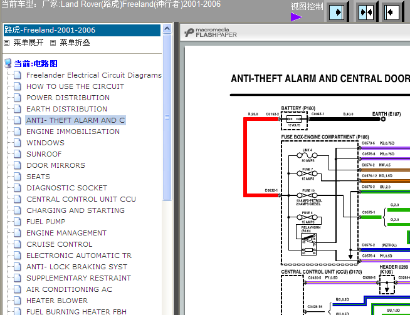Click the right-arrow view control button
The height and width of the screenshot is (315, 410).
(337, 12)
